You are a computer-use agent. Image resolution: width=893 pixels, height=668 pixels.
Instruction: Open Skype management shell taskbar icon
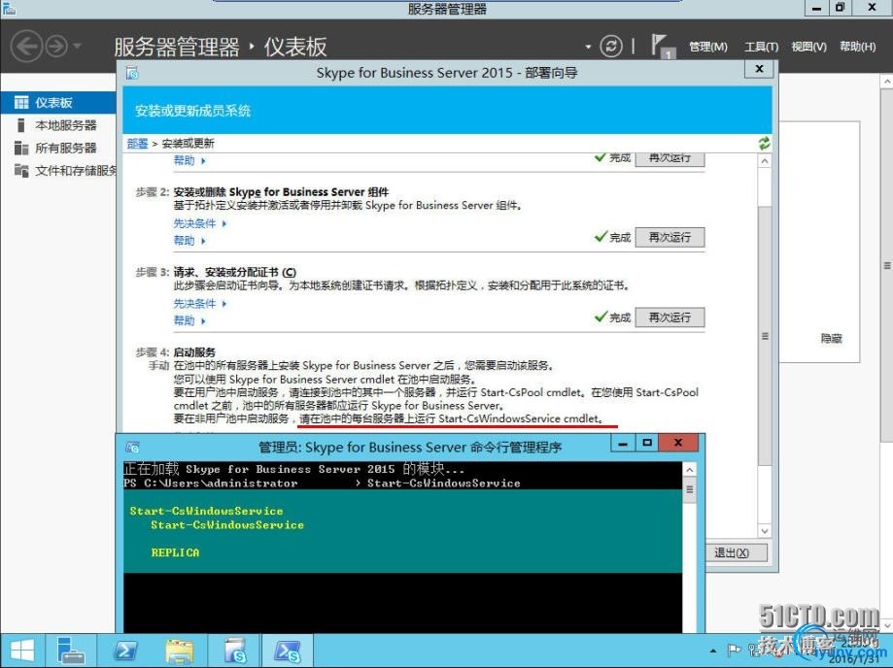point(287,651)
